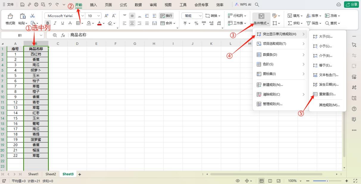Click the green 分享 share button
Viewport: 361px width, 184px height.
click(x=351, y=4)
